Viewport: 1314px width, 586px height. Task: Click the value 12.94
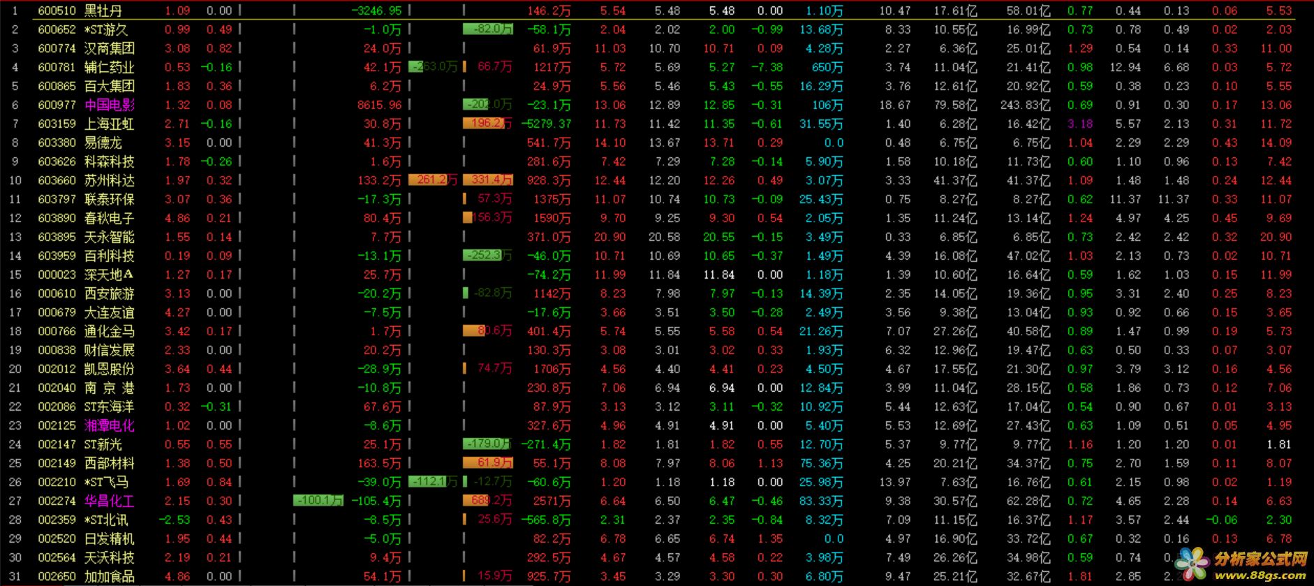pyautogui.click(x=1125, y=67)
